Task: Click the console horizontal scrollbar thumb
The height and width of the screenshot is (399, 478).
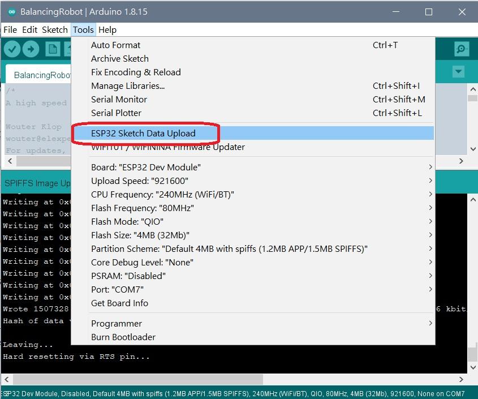Action: [138, 379]
